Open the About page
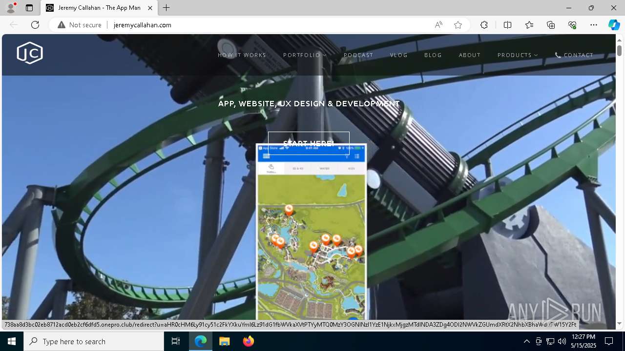 click(x=470, y=55)
